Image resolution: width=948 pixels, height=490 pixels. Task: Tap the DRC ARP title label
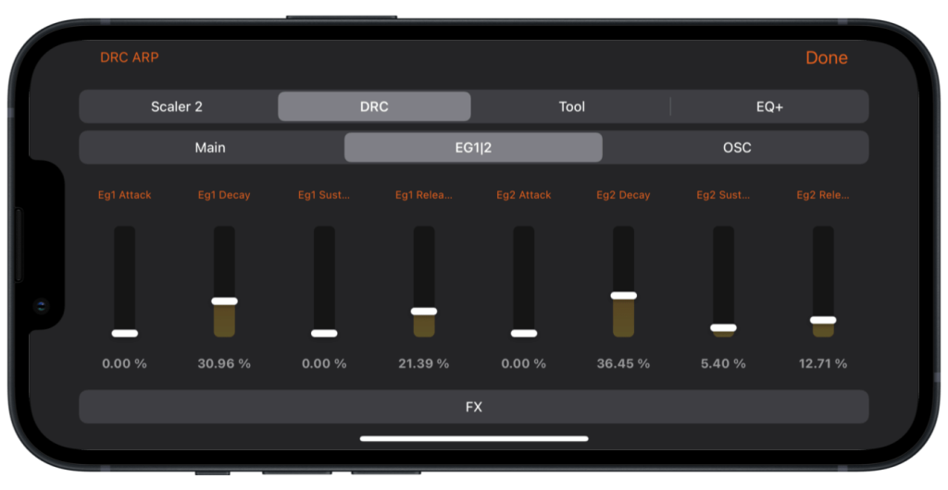tap(130, 57)
